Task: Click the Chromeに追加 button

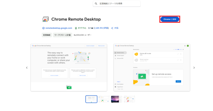Action: click(170, 19)
